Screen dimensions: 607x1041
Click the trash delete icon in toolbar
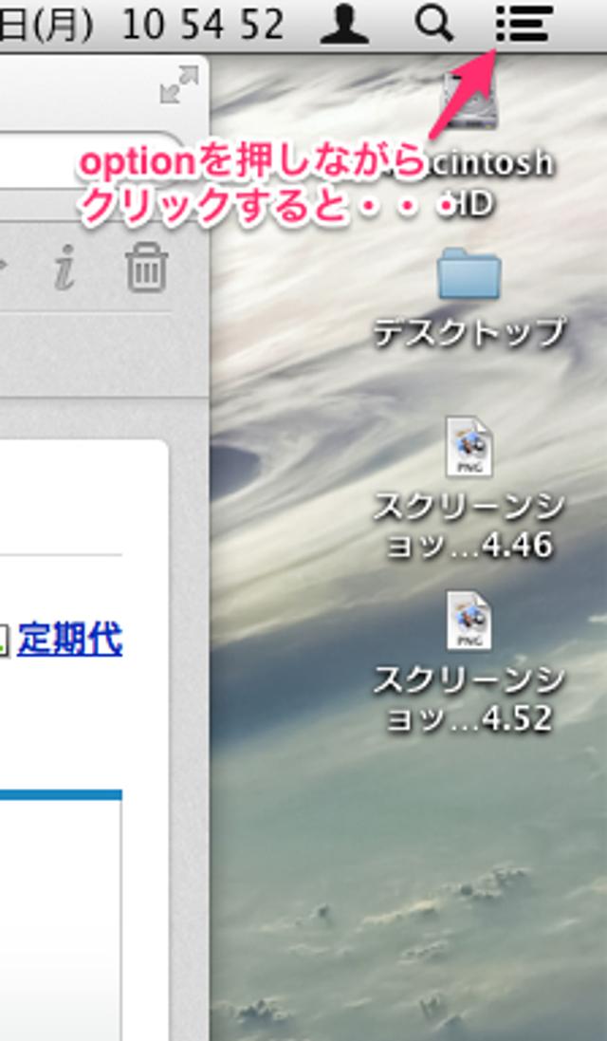tap(147, 268)
